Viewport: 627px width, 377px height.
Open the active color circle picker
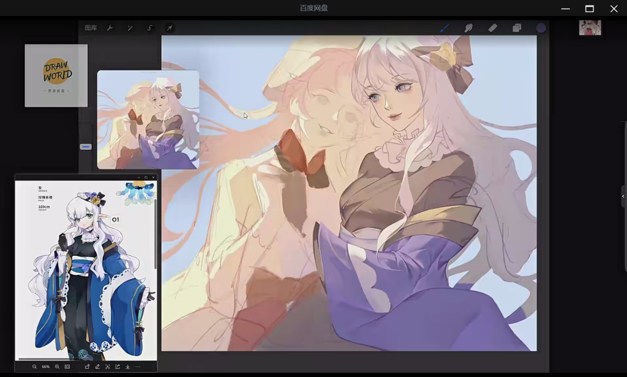pos(541,28)
